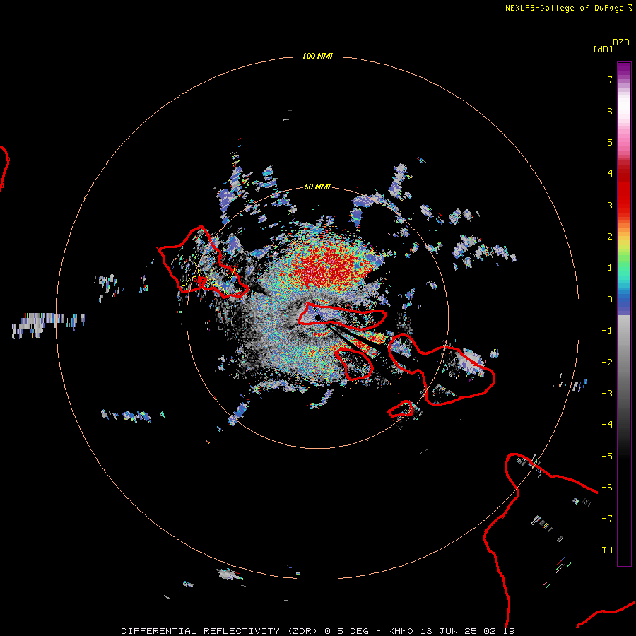Click the DIFFERENTIAL REFLECTIVITY (ZDR) product title
Image resolution: width=636 pixels, height=636 pixels.
pyautogui.click(x=219, y=631)
